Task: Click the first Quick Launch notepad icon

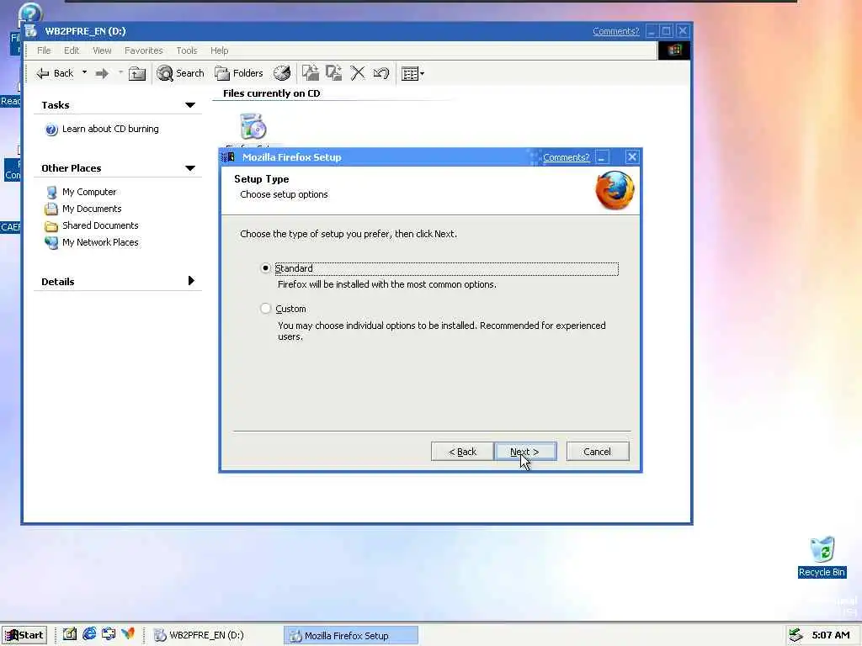Action: tap(70, 634)
